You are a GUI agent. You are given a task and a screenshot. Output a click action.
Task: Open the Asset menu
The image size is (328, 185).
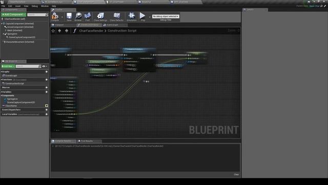(x=18, y=6)
